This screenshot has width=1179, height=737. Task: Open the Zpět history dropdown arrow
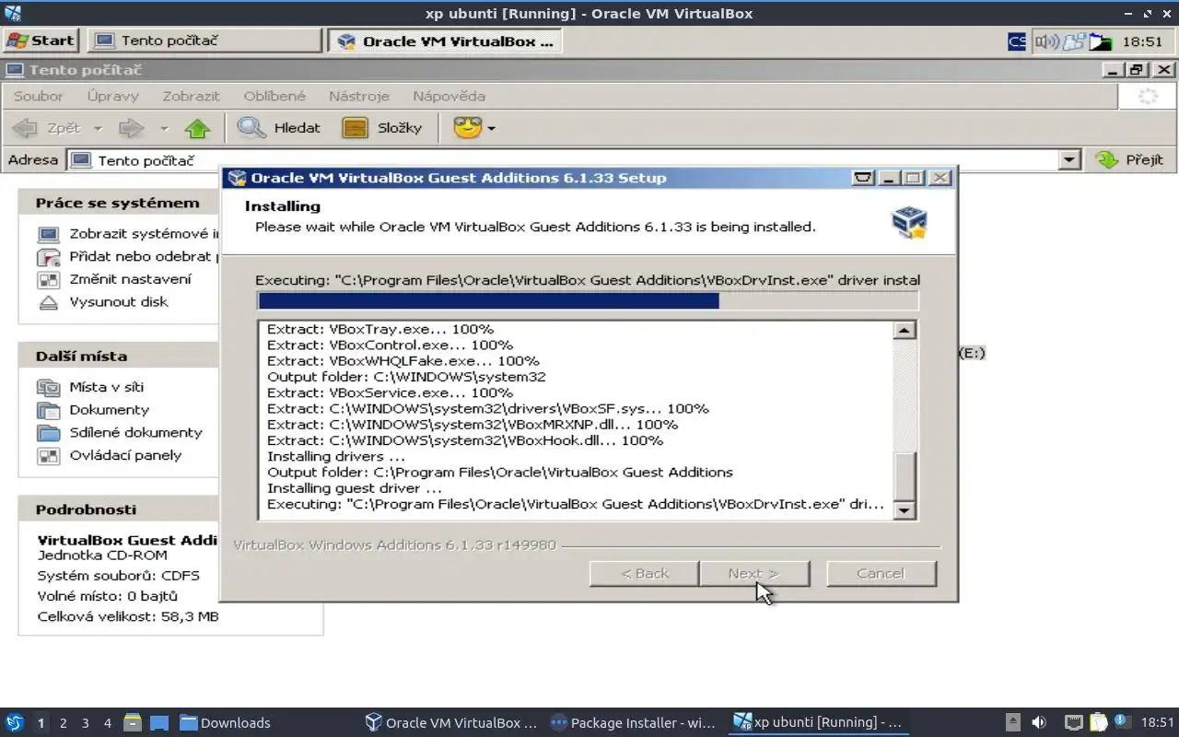tap(98, 128)
